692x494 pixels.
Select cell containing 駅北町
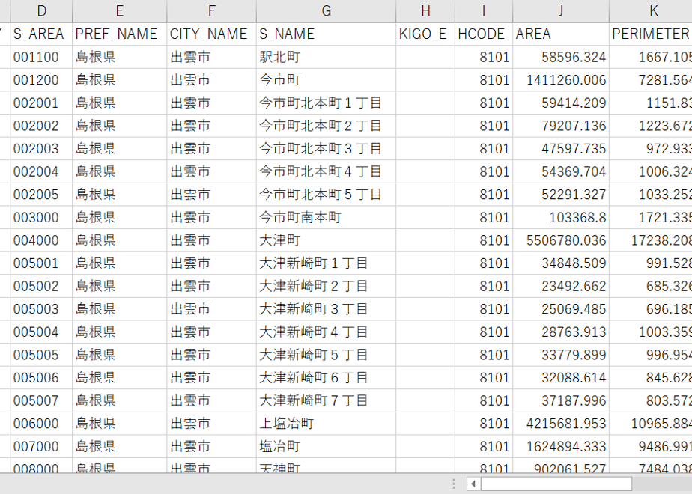pos(326,57)
